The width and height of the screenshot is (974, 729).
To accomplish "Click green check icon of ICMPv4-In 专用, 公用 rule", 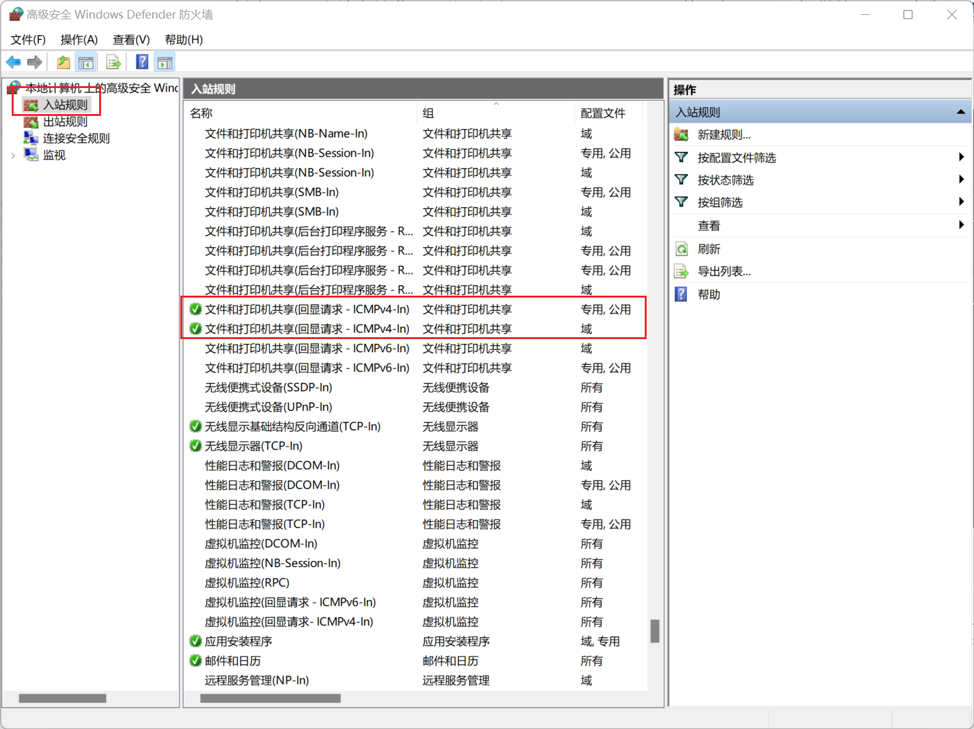I will pos(195,309).
